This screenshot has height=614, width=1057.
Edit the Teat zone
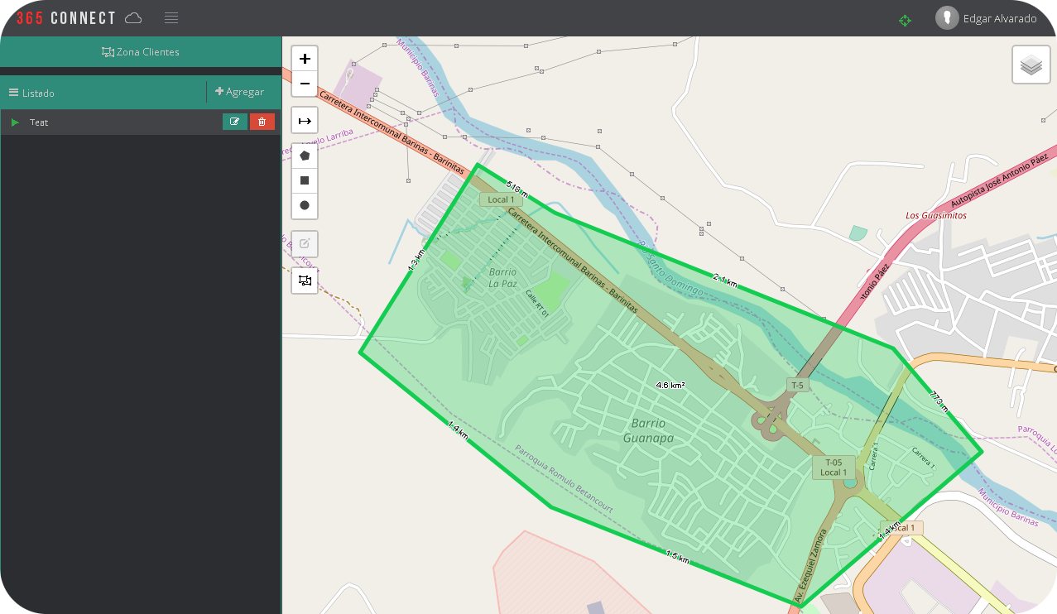pyautogui.click(x=235, y=122)
